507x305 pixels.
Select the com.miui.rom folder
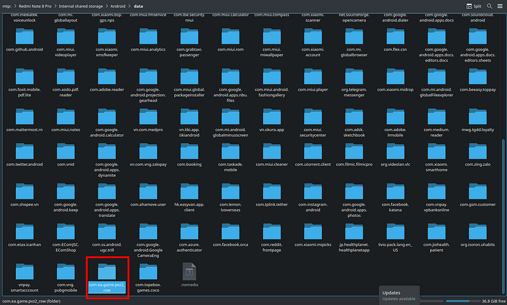pos(231,40)
